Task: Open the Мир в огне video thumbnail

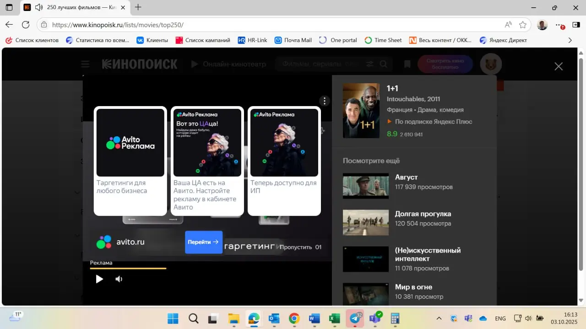Action: click(366, 295)
